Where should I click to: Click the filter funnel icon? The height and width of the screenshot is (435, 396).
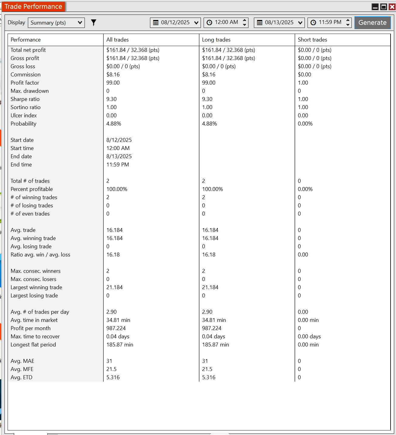(94, 23)
